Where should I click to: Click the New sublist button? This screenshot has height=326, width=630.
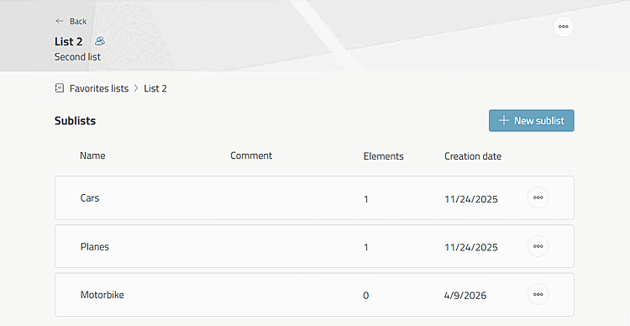click(531, 121)
